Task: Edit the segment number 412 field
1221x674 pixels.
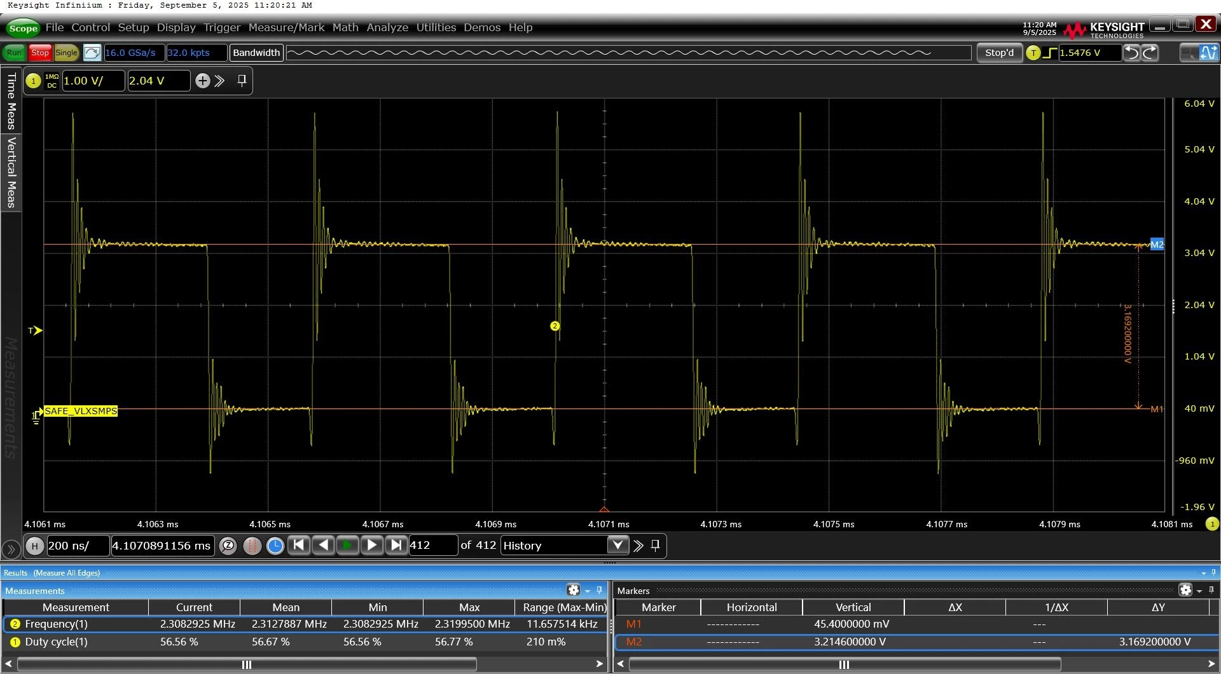Action: click(x=432, y=546)
